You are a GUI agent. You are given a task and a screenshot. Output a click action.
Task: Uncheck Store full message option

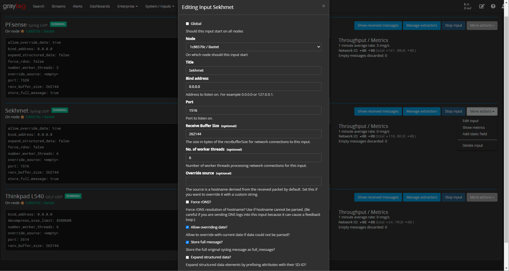click(x=188, y=242)
